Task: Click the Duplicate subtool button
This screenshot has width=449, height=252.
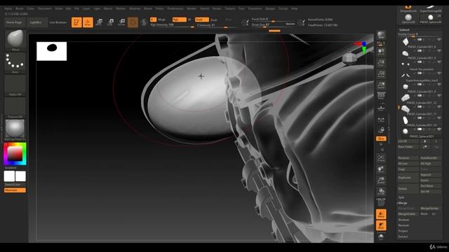Action: click(x=408, y=177)
